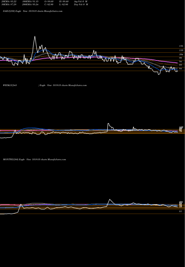Click the 31 price level on monthly axis
This screenshot has height=267, width=185.
pyautogui.click(x=181, y=211)
